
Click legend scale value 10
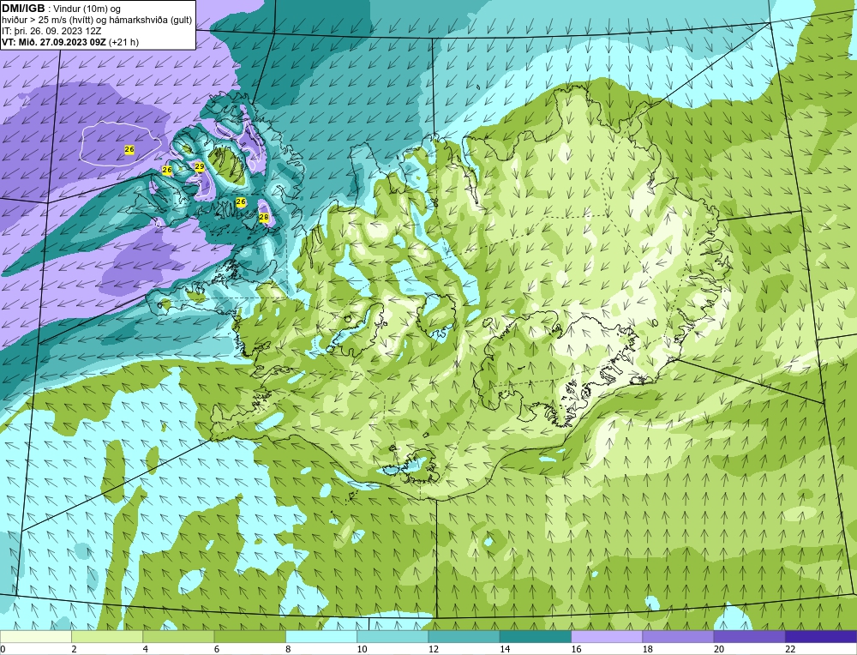(x=362, y=649)
